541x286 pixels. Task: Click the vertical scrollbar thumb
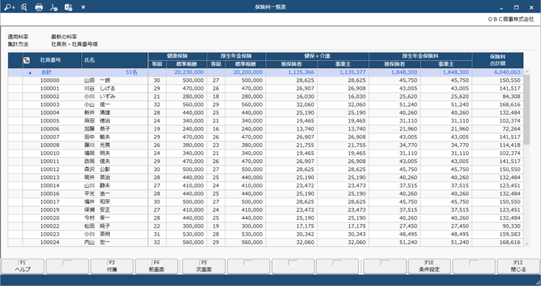click(527, 110)
